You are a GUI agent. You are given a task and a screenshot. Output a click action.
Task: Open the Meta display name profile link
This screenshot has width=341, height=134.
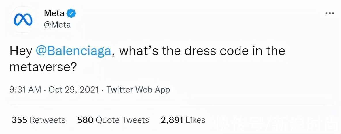54,14
